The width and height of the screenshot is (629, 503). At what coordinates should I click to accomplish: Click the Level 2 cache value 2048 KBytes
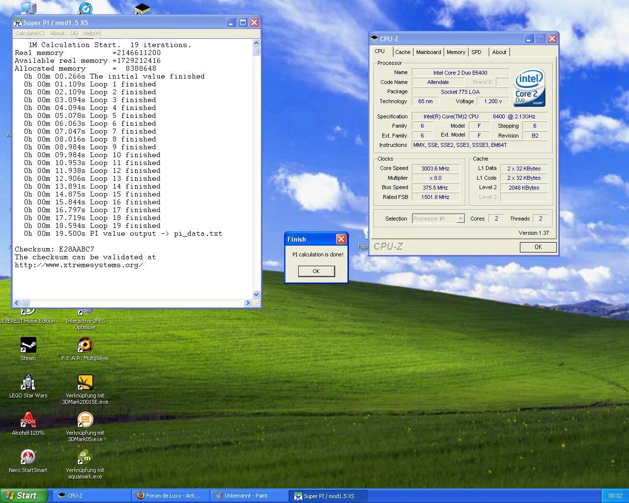(x=524, y=188)
